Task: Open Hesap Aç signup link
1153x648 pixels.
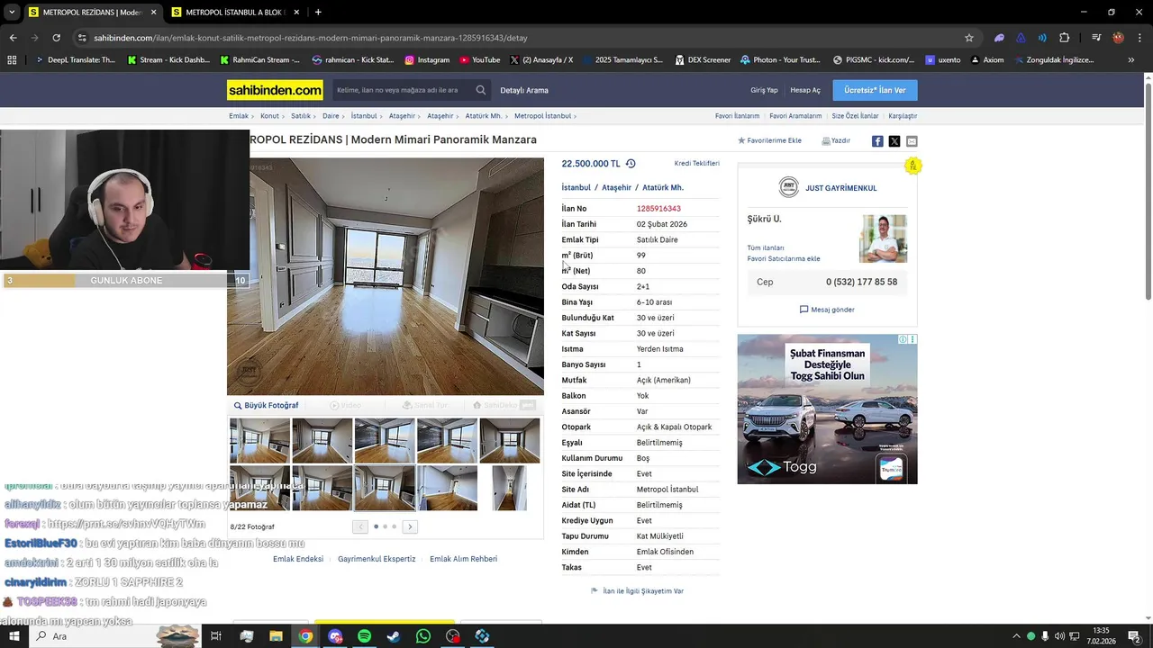Action: click(x=805, y=90)
